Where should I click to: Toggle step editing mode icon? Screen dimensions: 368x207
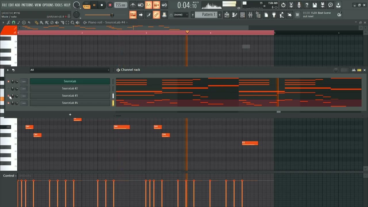149,15
